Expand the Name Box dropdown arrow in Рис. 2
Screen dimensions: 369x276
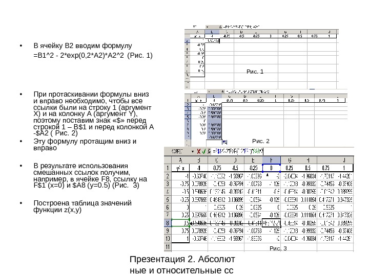pos(209,91)
